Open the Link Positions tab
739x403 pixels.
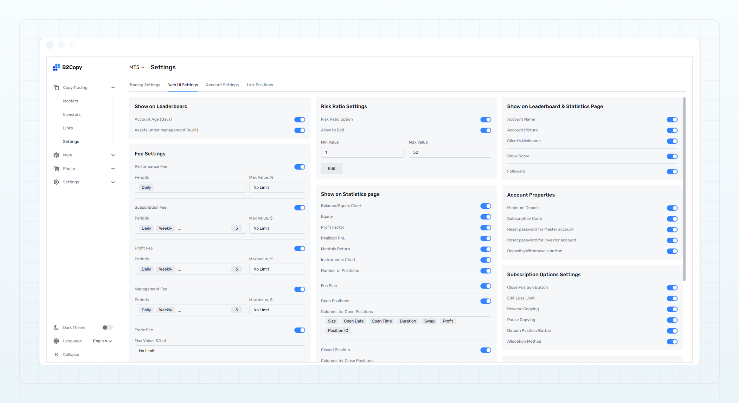coord(260,85)
